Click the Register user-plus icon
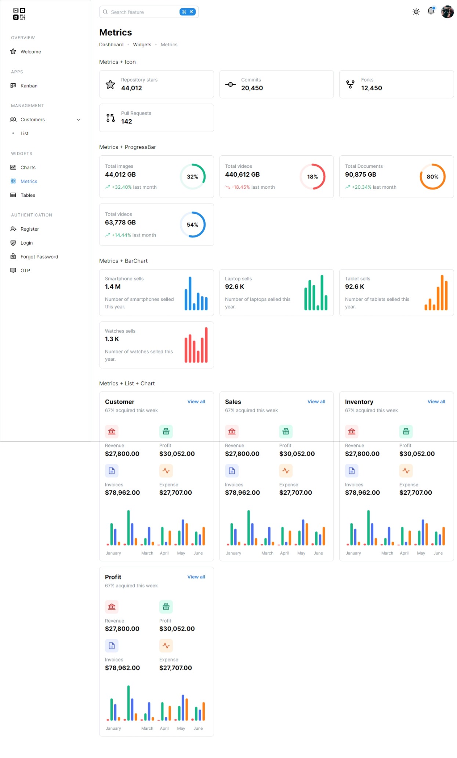The width and height of the screenshot is (457, 758). pyautogui.click(x=13, y=229)
